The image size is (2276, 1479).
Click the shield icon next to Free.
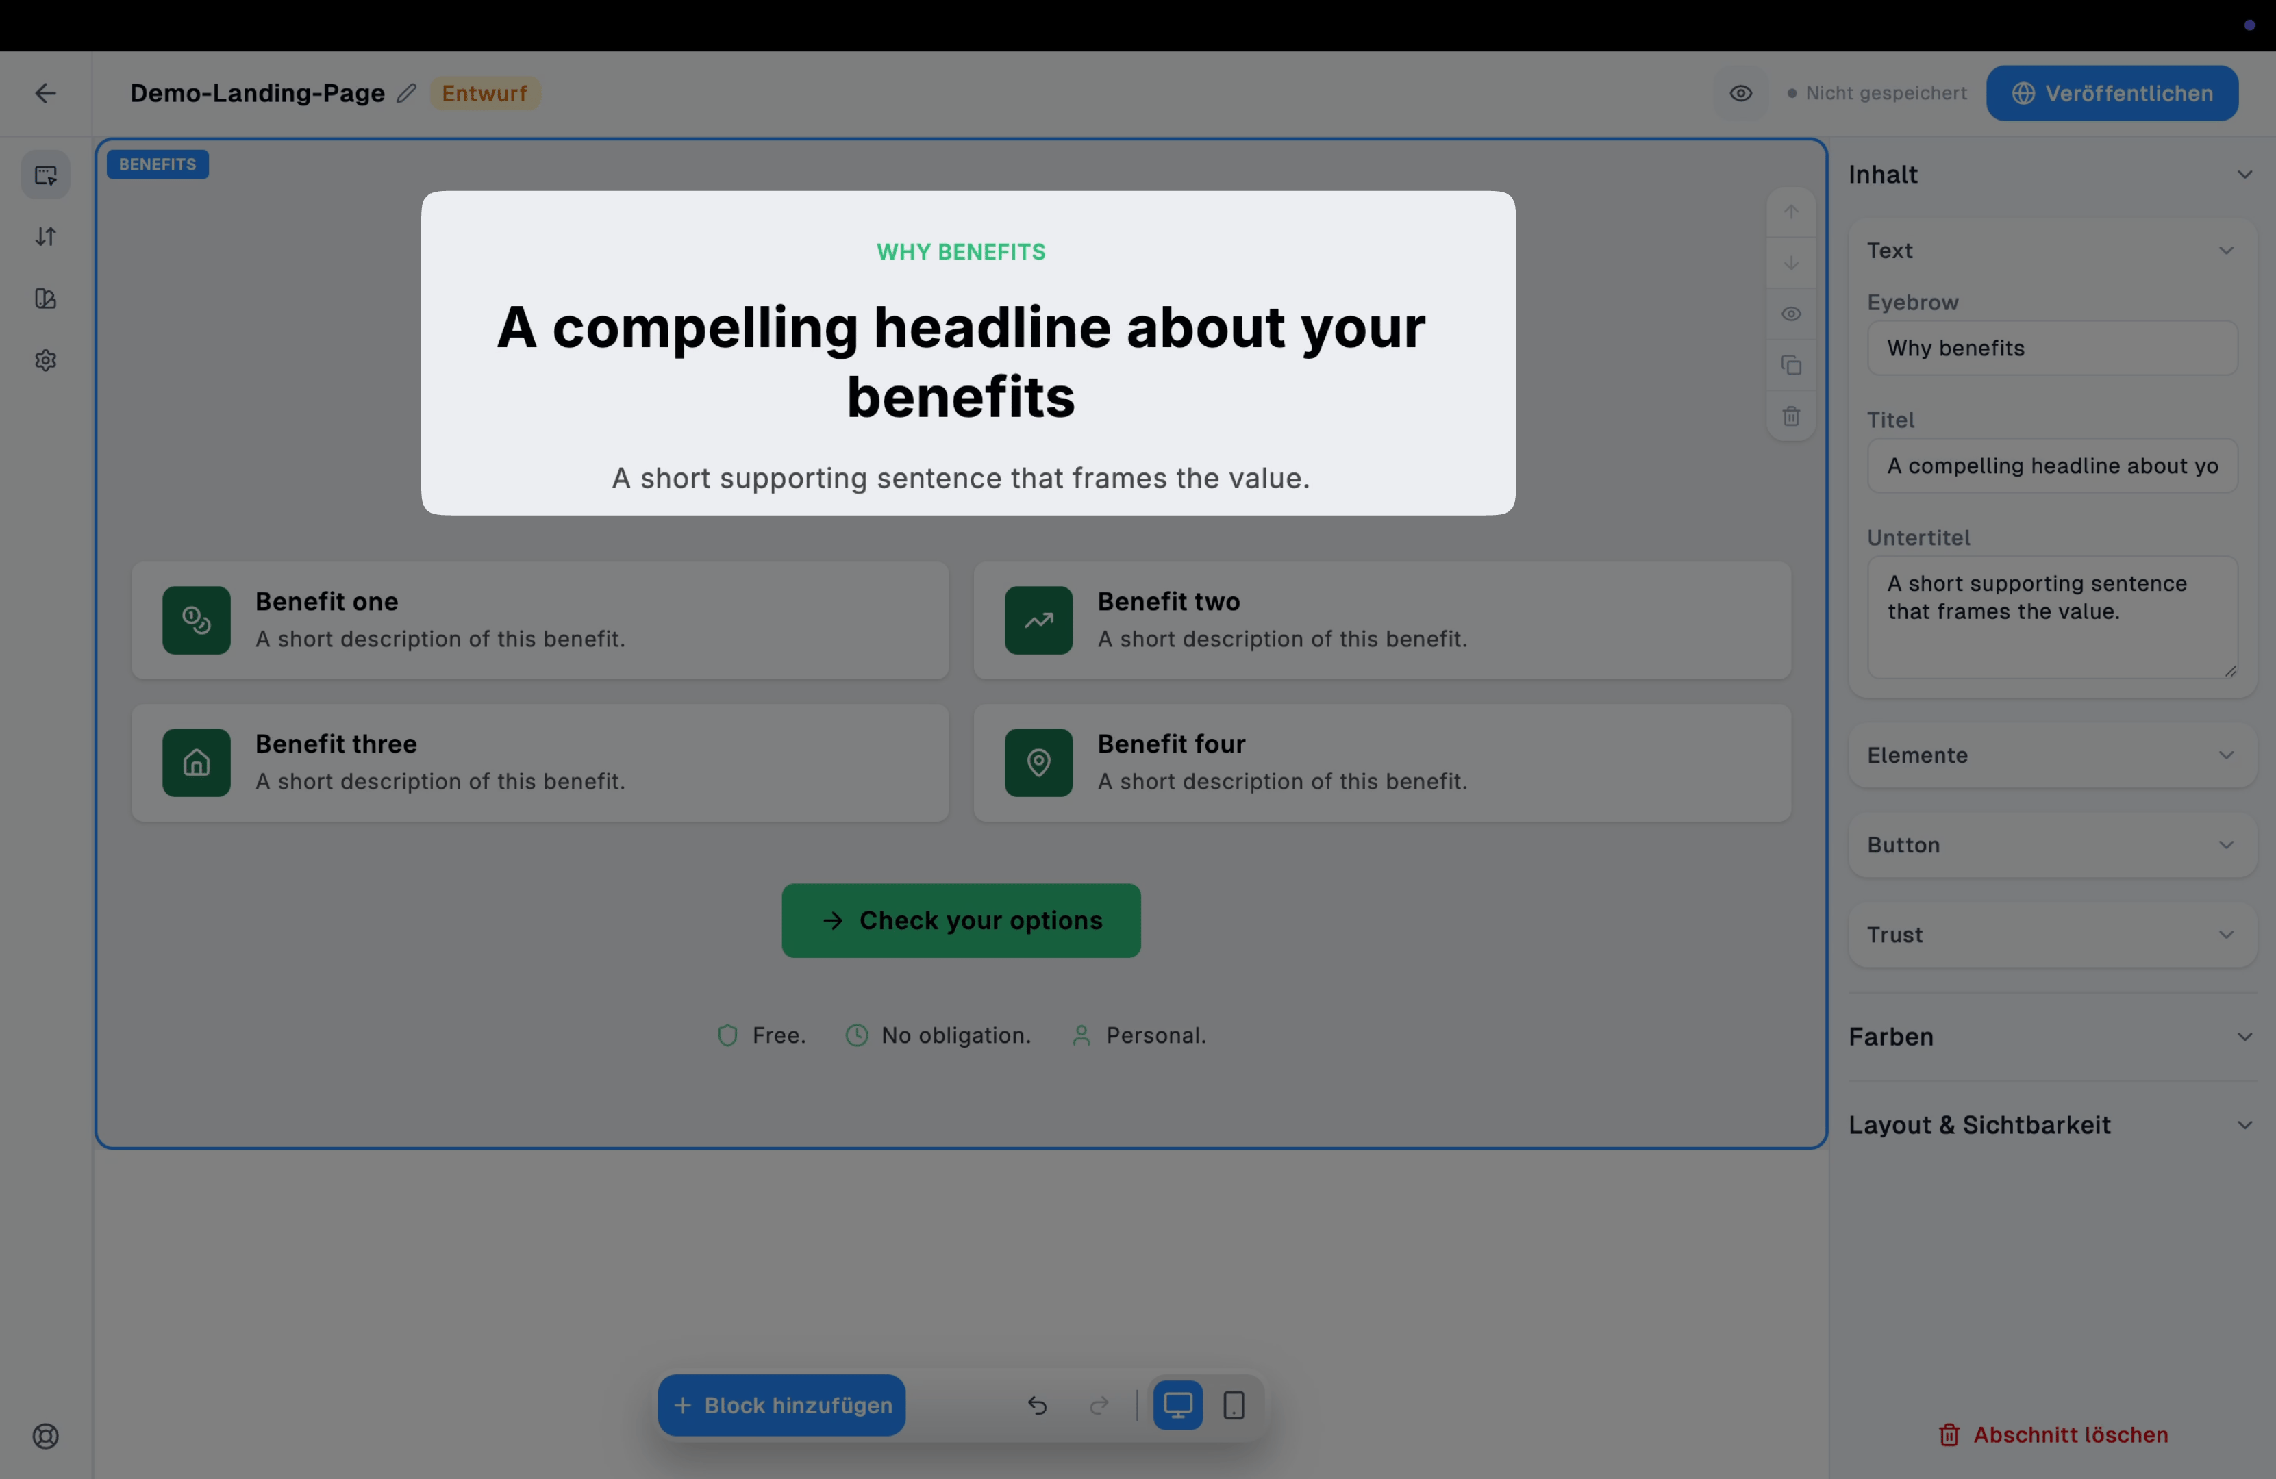point(727,1035)
